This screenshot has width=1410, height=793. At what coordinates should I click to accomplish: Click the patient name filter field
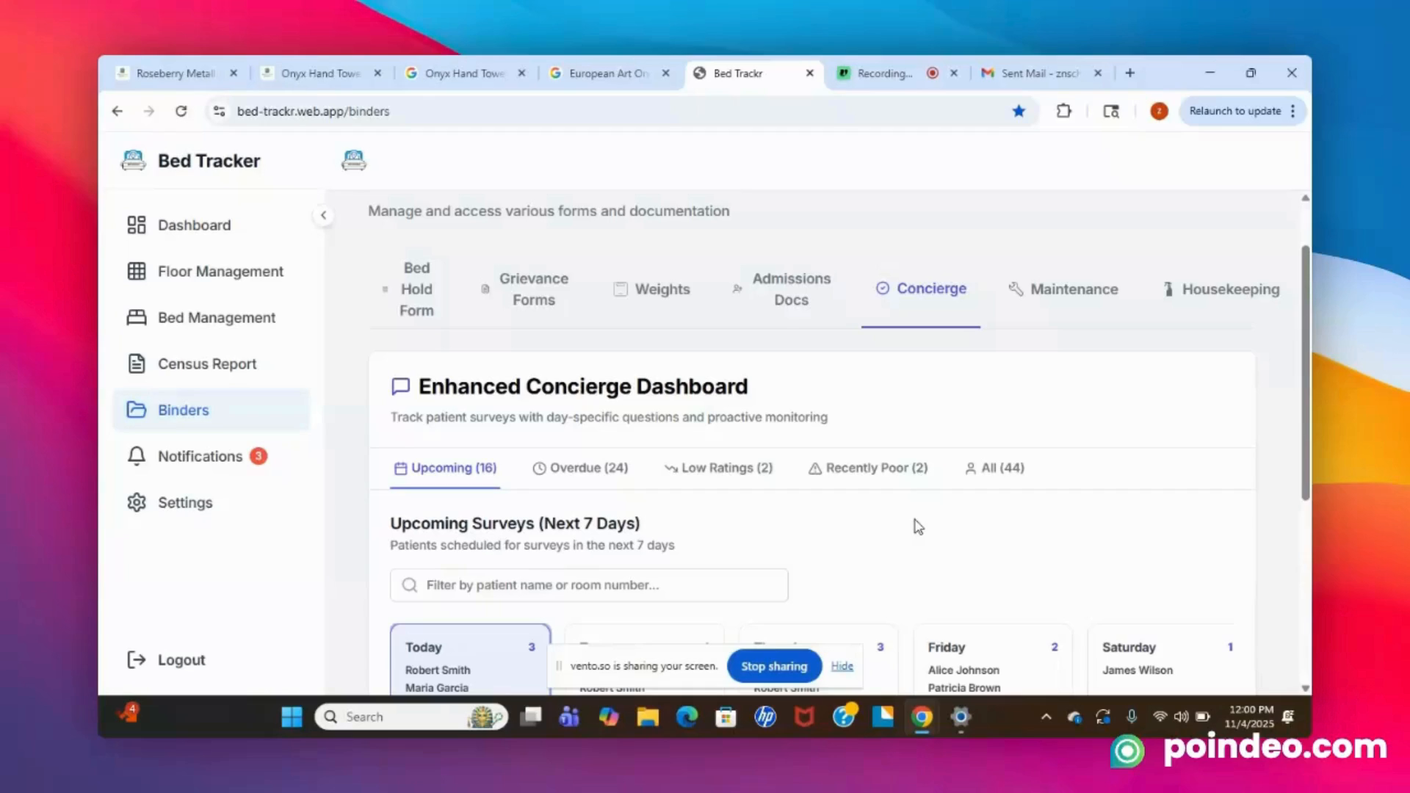pyautogui.click(x=588, y=584)
